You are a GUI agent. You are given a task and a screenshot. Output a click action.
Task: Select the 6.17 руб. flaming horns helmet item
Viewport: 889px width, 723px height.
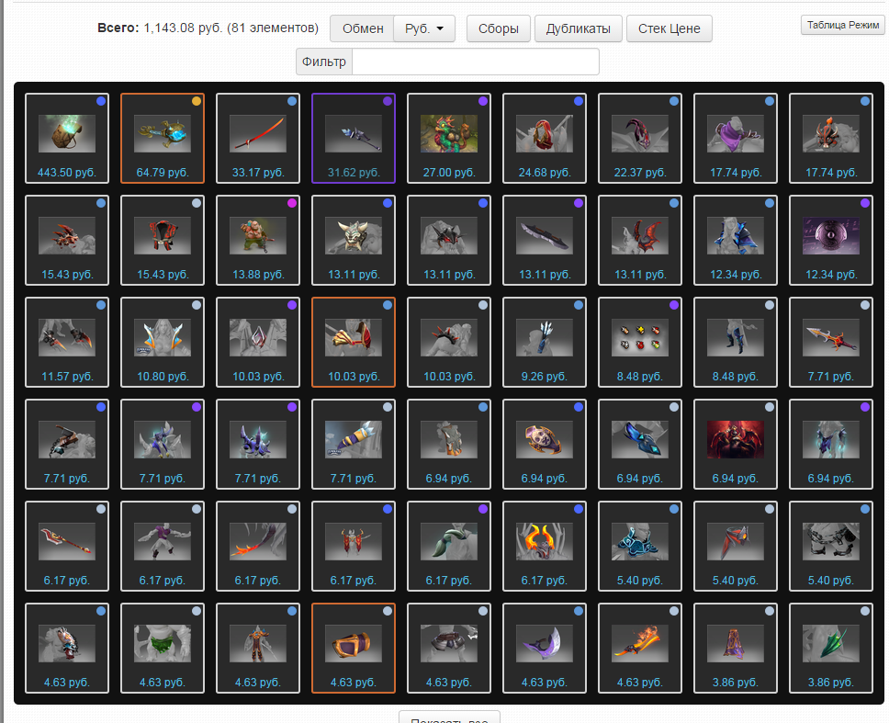[x=545, y=546]
